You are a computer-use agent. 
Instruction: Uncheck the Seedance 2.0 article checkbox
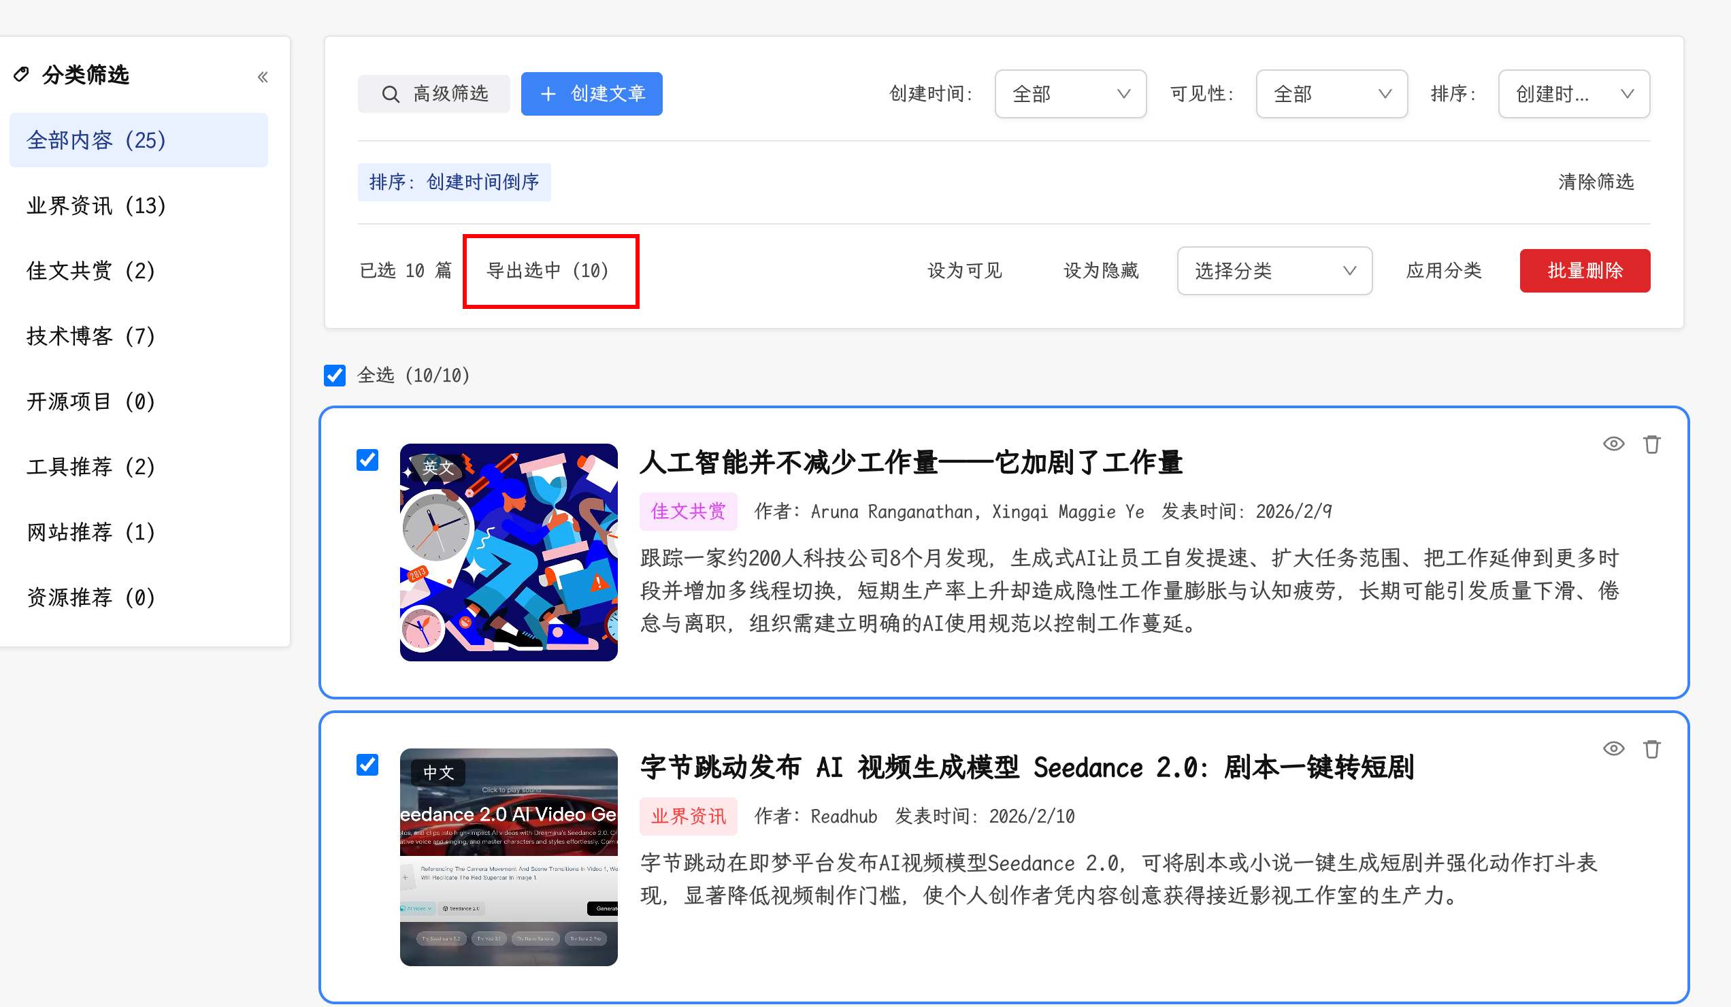point(367,764)
